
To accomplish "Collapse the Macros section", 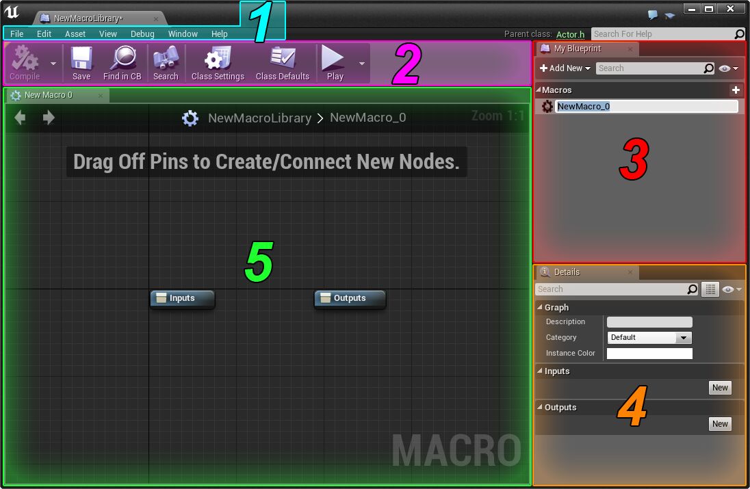I will [x=539, y=90].
